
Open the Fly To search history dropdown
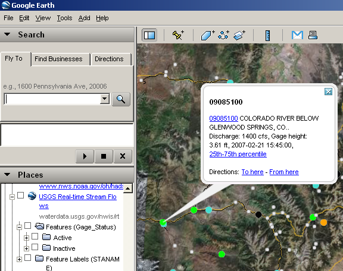[x=105, y=99]
